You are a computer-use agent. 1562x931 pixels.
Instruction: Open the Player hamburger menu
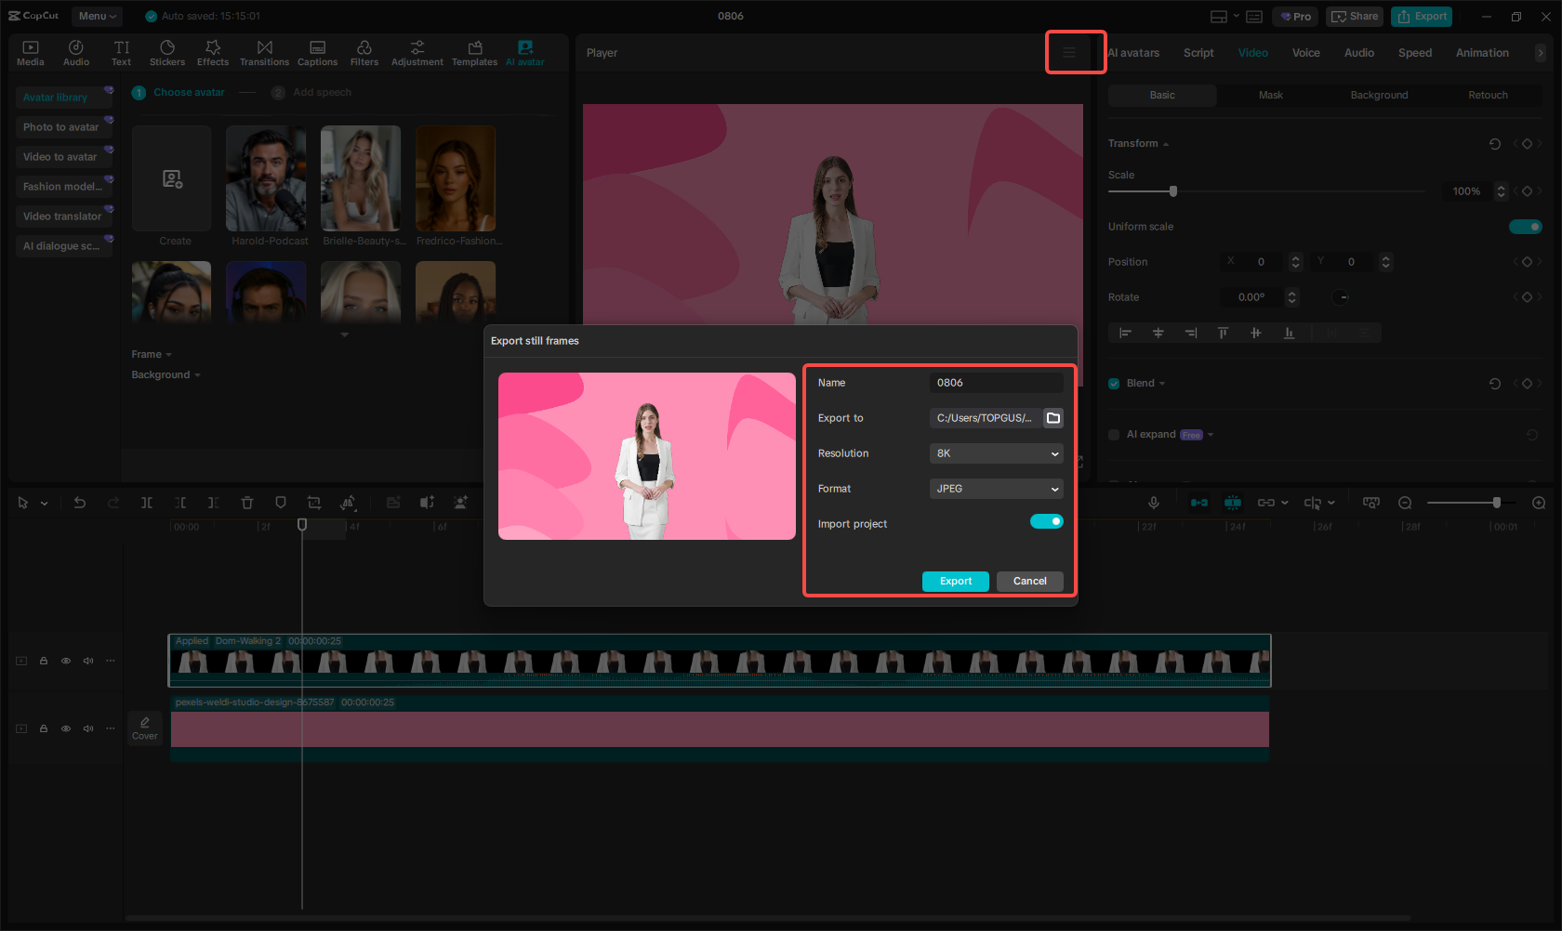[x=1069, y=53]
